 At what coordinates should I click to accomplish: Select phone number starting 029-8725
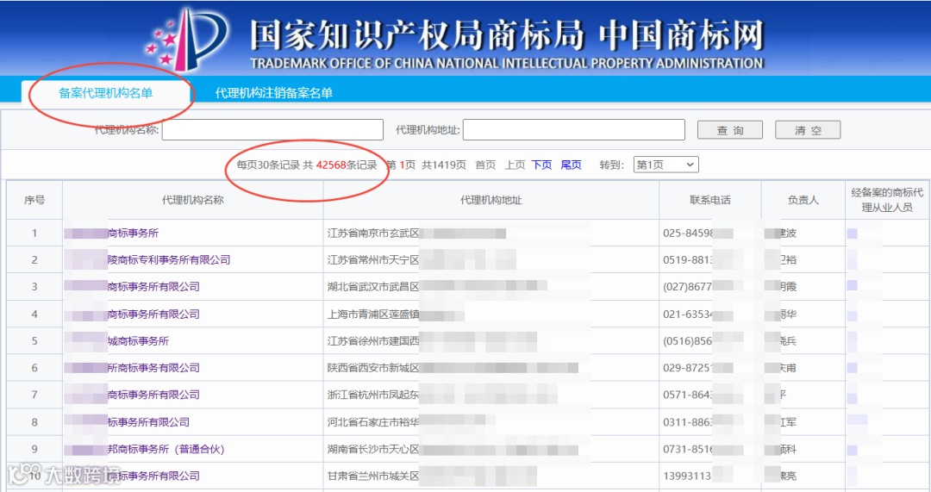click(687, 368)
